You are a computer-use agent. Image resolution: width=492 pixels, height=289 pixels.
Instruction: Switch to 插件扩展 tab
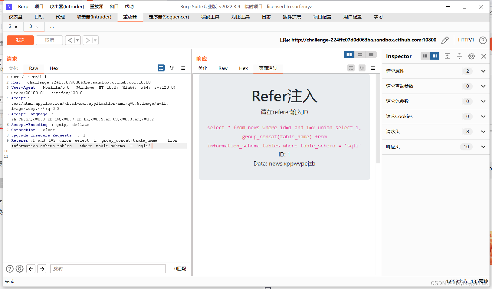coord(292,17)
